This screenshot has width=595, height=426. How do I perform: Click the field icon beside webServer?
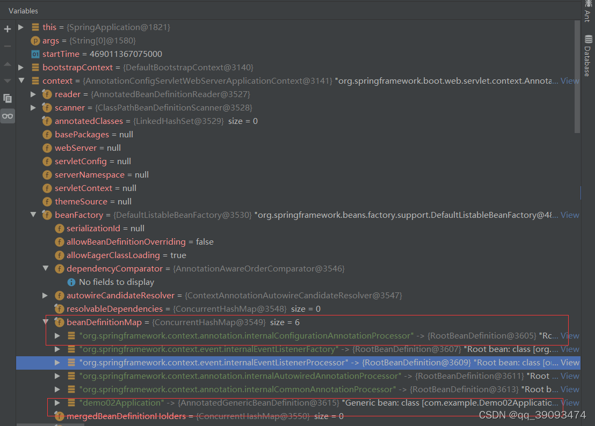(x=47, y=148)
